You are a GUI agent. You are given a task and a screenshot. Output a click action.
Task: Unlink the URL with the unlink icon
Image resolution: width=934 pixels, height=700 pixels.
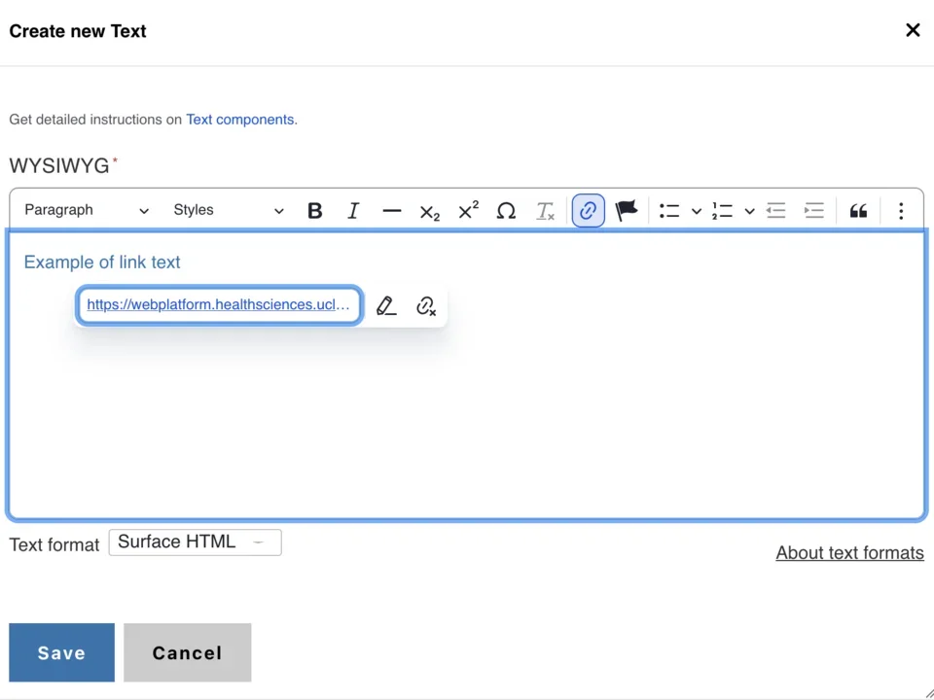pos(425,305)
